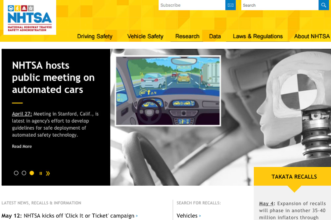This screenshot has width=331, height=220.
Task: Click the Read More link
Action: tap(22, 146)
